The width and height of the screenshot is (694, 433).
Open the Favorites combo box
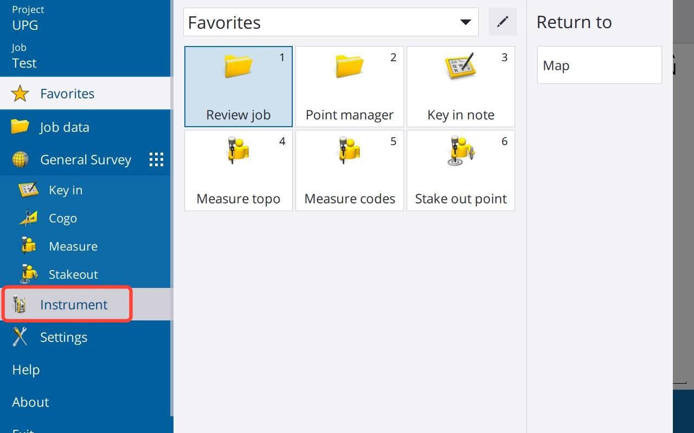pyautogui.click(x=320, y=22)
